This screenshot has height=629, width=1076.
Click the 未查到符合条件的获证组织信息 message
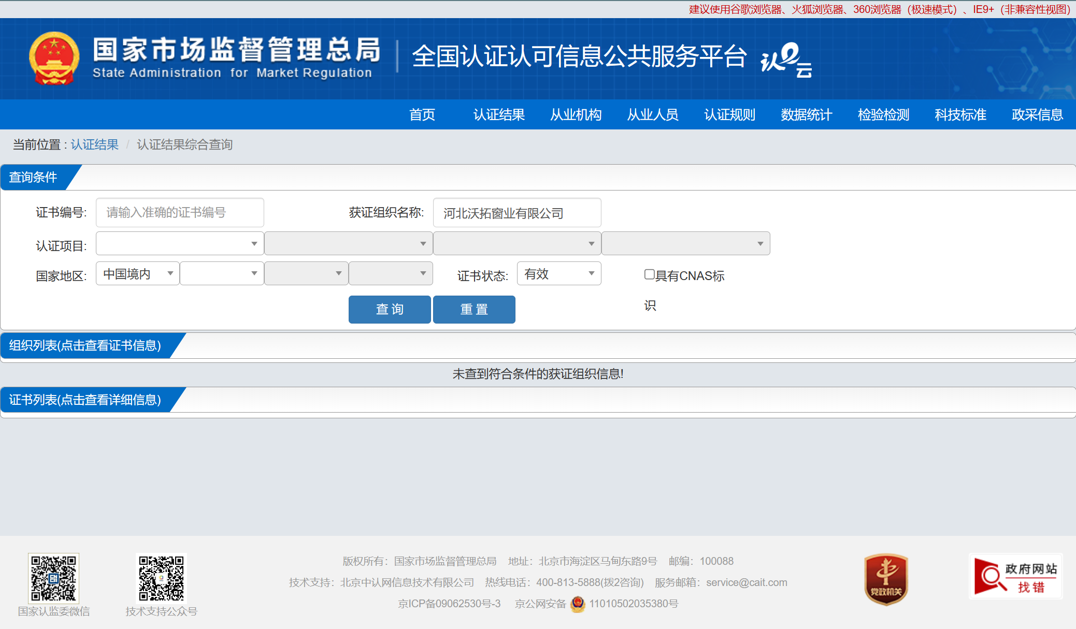pos(538,374)
